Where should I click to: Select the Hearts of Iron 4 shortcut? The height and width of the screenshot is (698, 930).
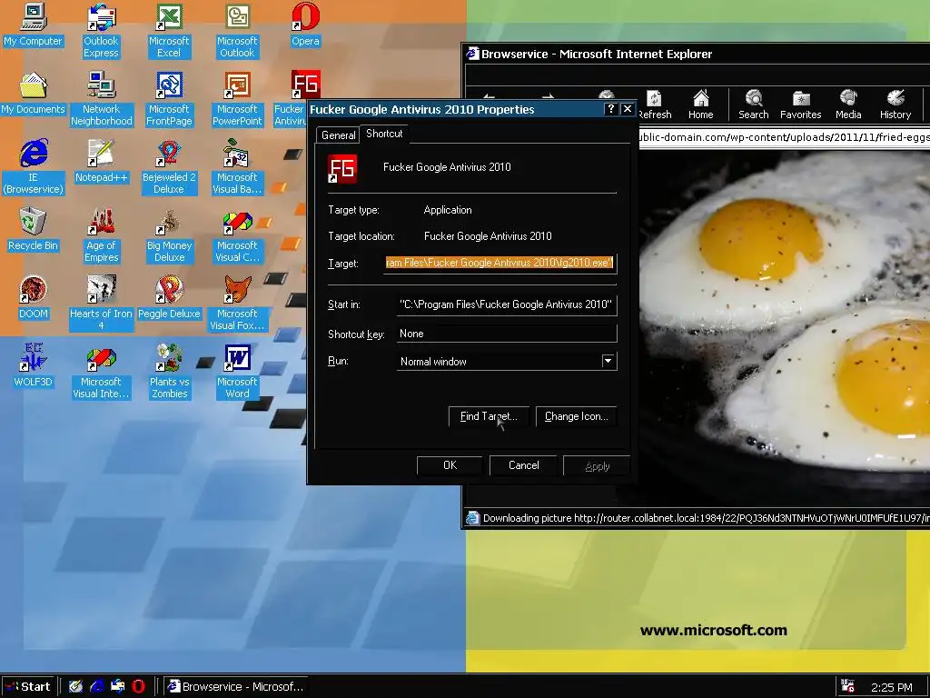pyautogui.click(x=101, y=304)
